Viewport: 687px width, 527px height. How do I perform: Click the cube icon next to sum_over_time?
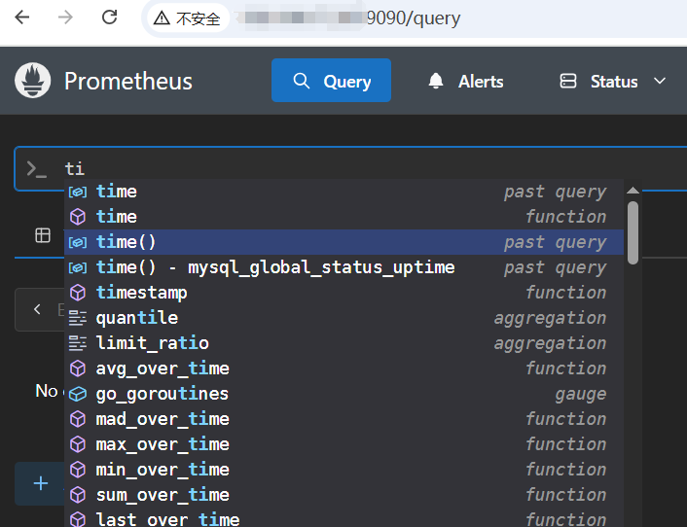pos(78,495)
